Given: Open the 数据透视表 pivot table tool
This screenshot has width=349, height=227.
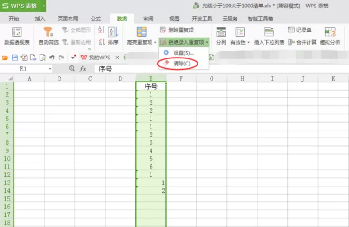Looking at the screenshot, I should [17, 36].
